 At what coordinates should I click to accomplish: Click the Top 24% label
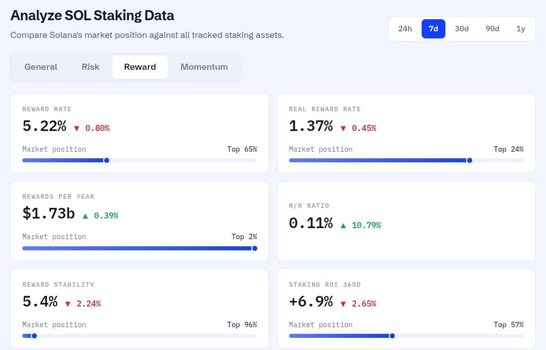(x=509, y=149)
